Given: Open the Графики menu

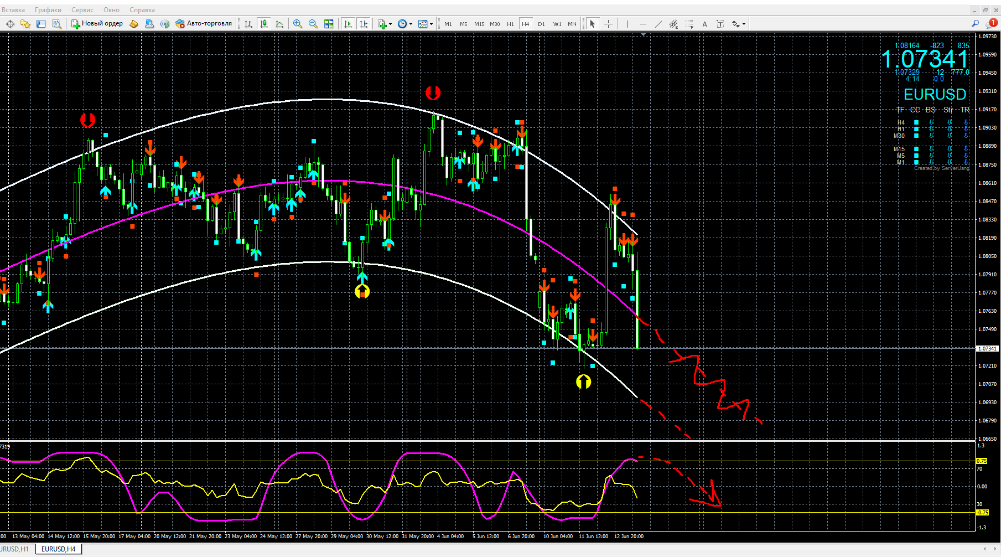Looking at the screenshot, I should coord(48,10).
